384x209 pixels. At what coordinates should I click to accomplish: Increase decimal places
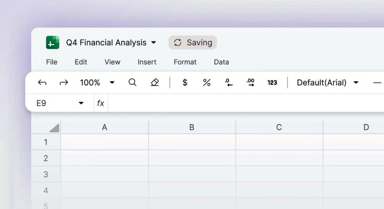coord(250,83)
